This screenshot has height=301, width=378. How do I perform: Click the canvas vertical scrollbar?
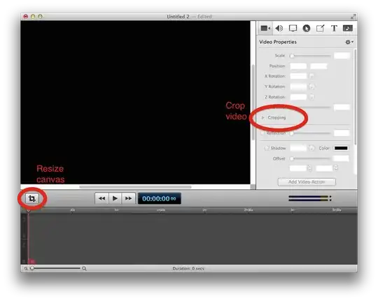(x=253, y=102)
